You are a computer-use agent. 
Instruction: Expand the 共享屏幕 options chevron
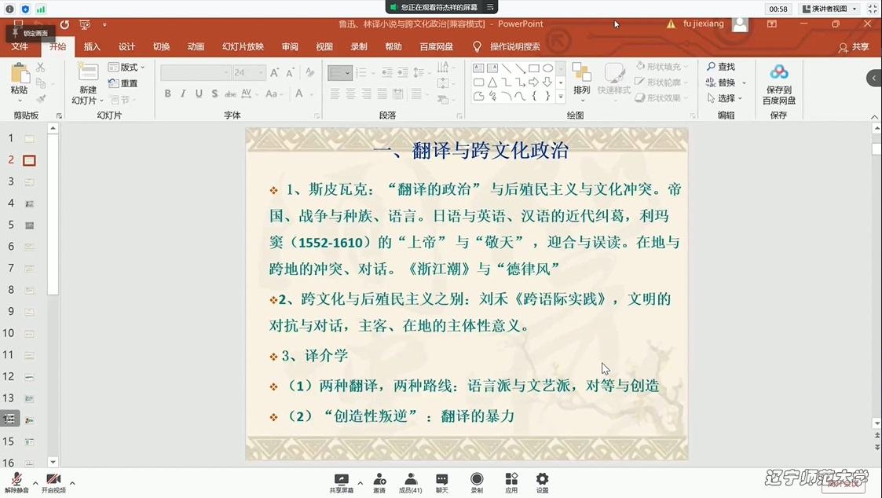coord(359,484)
